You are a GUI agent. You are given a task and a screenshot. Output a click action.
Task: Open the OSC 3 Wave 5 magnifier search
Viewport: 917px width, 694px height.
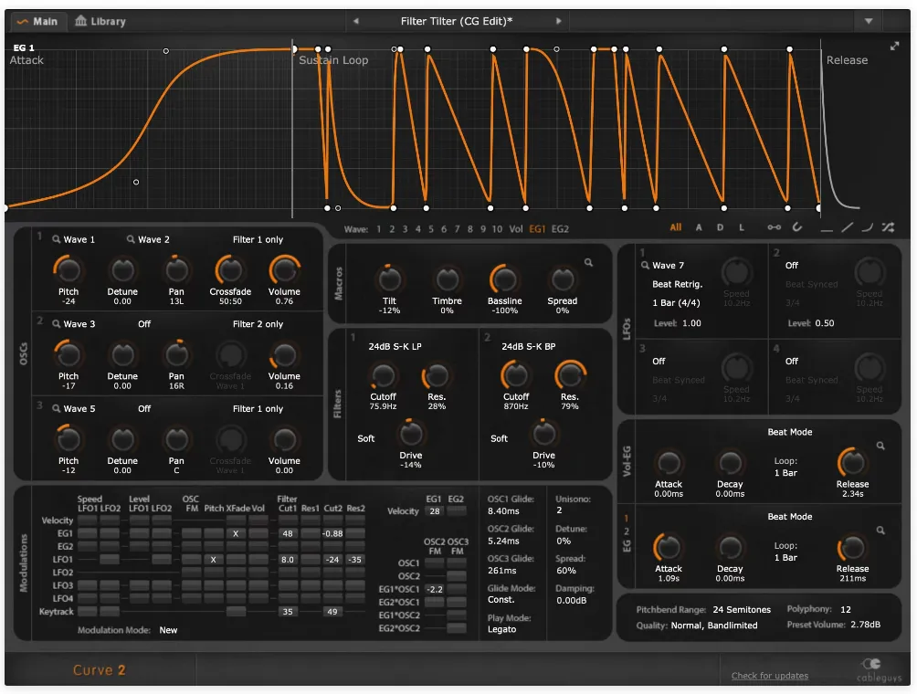pyautogui.click(x=56, y=409)
